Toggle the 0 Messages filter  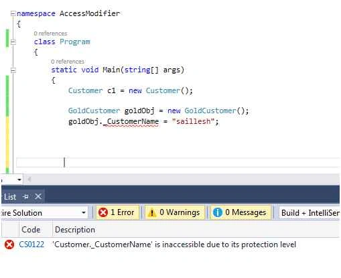[241, 212]
